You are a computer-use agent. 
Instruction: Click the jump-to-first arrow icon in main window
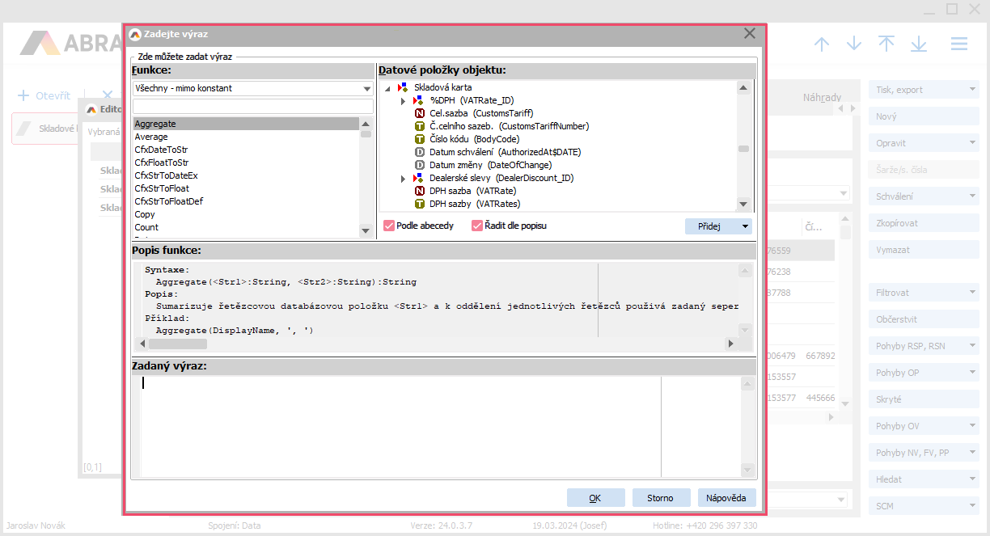pyautogui.click(x=886, y=44)
